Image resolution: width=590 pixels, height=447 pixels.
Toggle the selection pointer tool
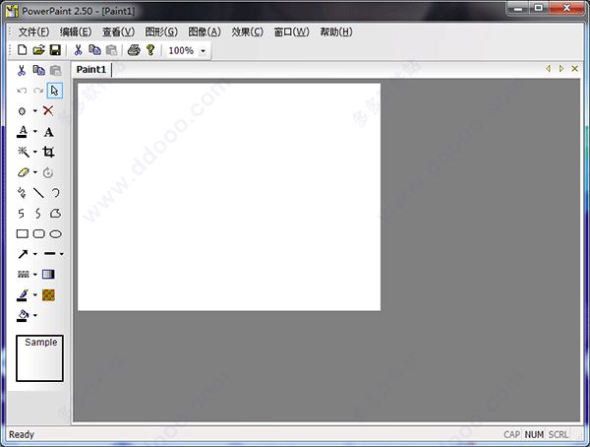[55, 91]
